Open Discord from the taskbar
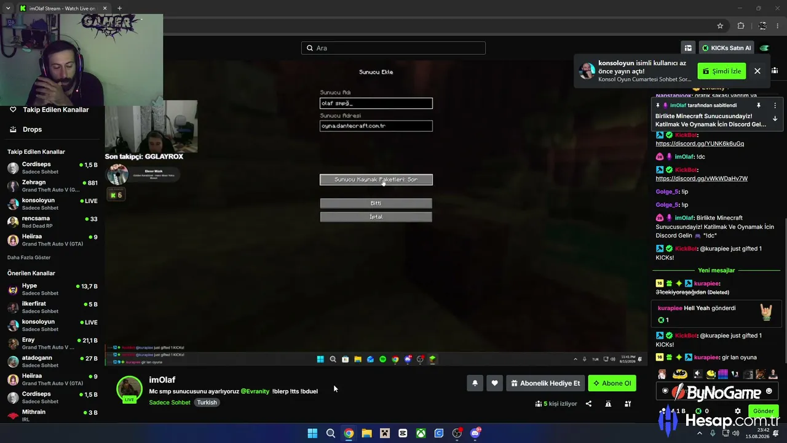 [x=475, y=433]
